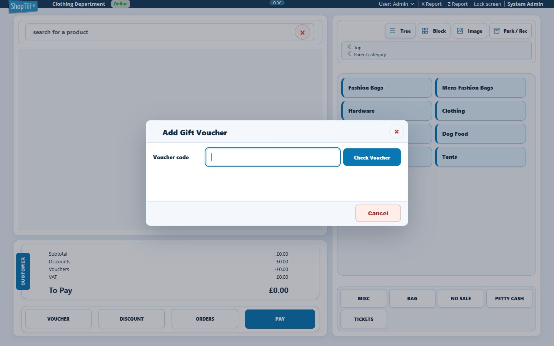The height and width of the screenshot is (346, 554).
Task: Click the NO SALE button
Action: 461,298
